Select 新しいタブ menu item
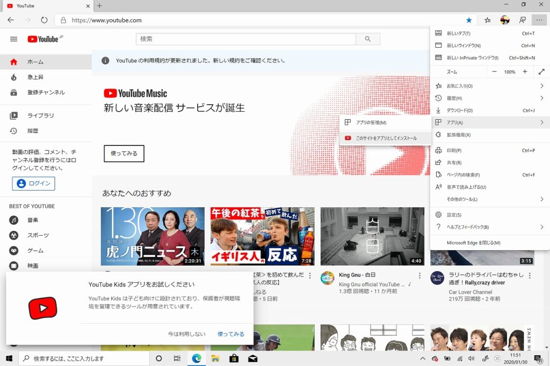 (x=490, y=33)
